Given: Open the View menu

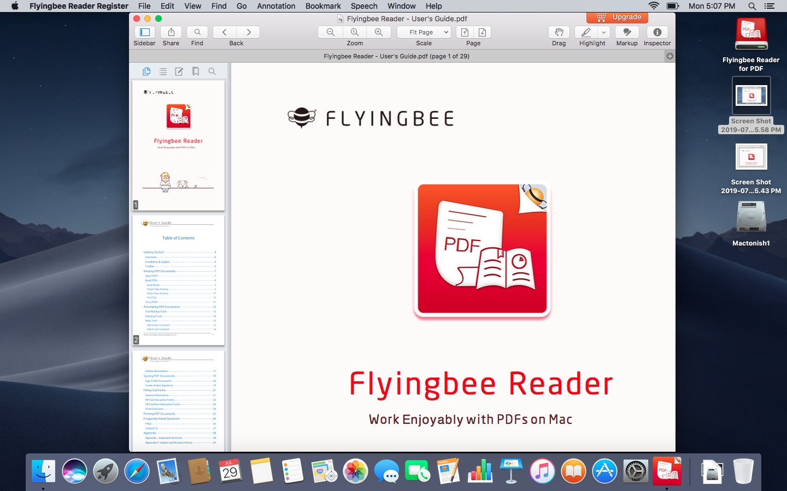Looking at the screenshot, I should (x=192, y=6).
